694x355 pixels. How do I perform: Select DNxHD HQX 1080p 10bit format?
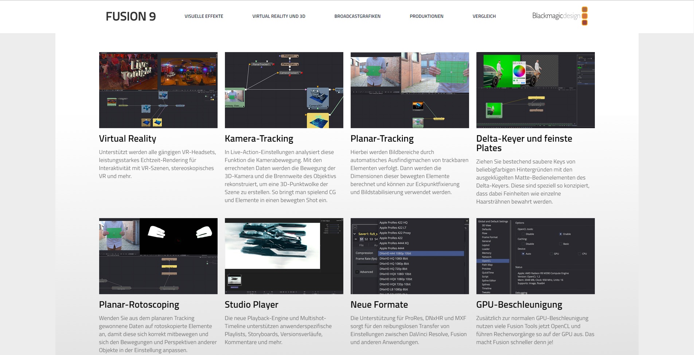[x=396, y=279]
